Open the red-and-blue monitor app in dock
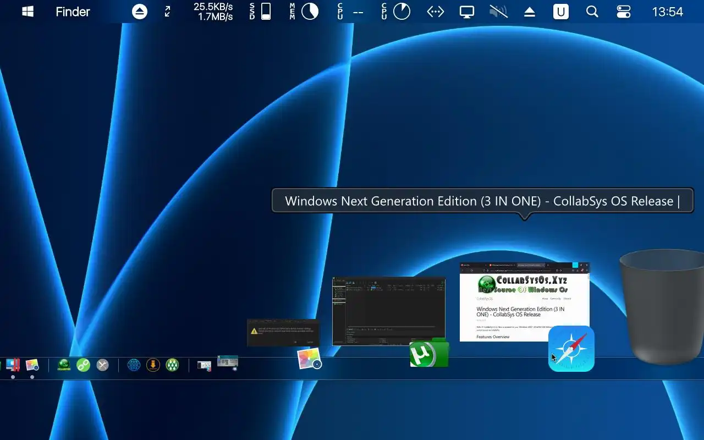The height and width of the screenshot is (440, 704). click(13, 365)
